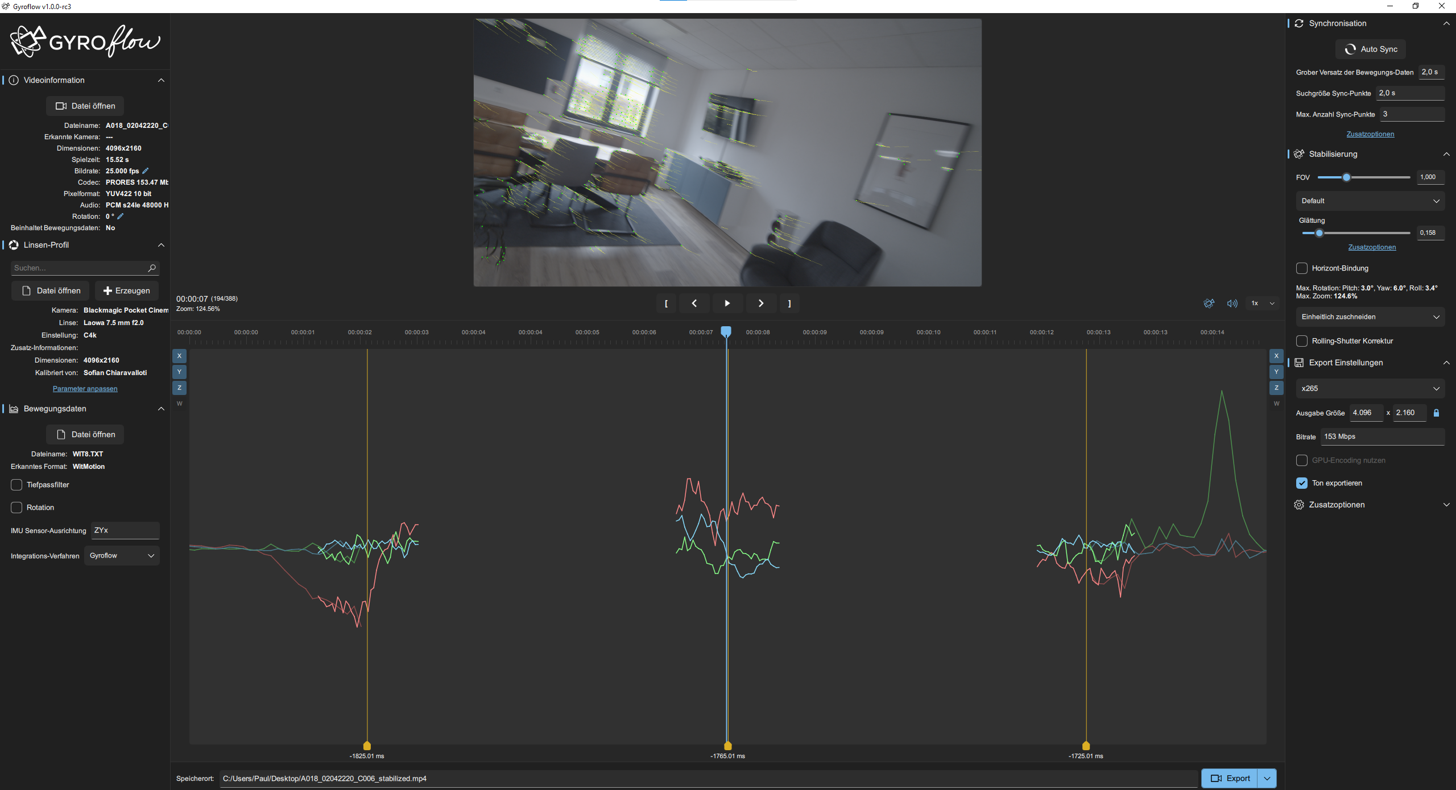Click the Bewegungsdaten panel chart icon
This screenshot has width=1456, height=790.
tap(13, 408)
